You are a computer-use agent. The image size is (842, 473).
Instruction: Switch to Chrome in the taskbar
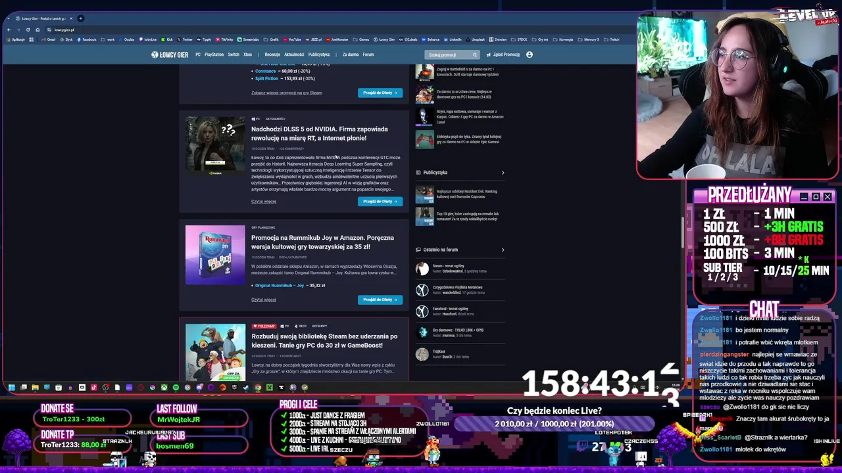[258, 388]
